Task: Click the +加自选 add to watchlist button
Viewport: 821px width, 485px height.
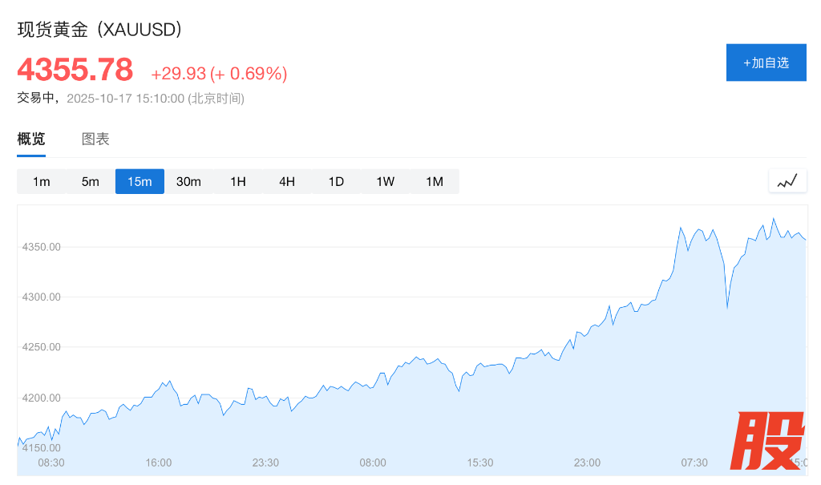Action: tap(766, 63)
